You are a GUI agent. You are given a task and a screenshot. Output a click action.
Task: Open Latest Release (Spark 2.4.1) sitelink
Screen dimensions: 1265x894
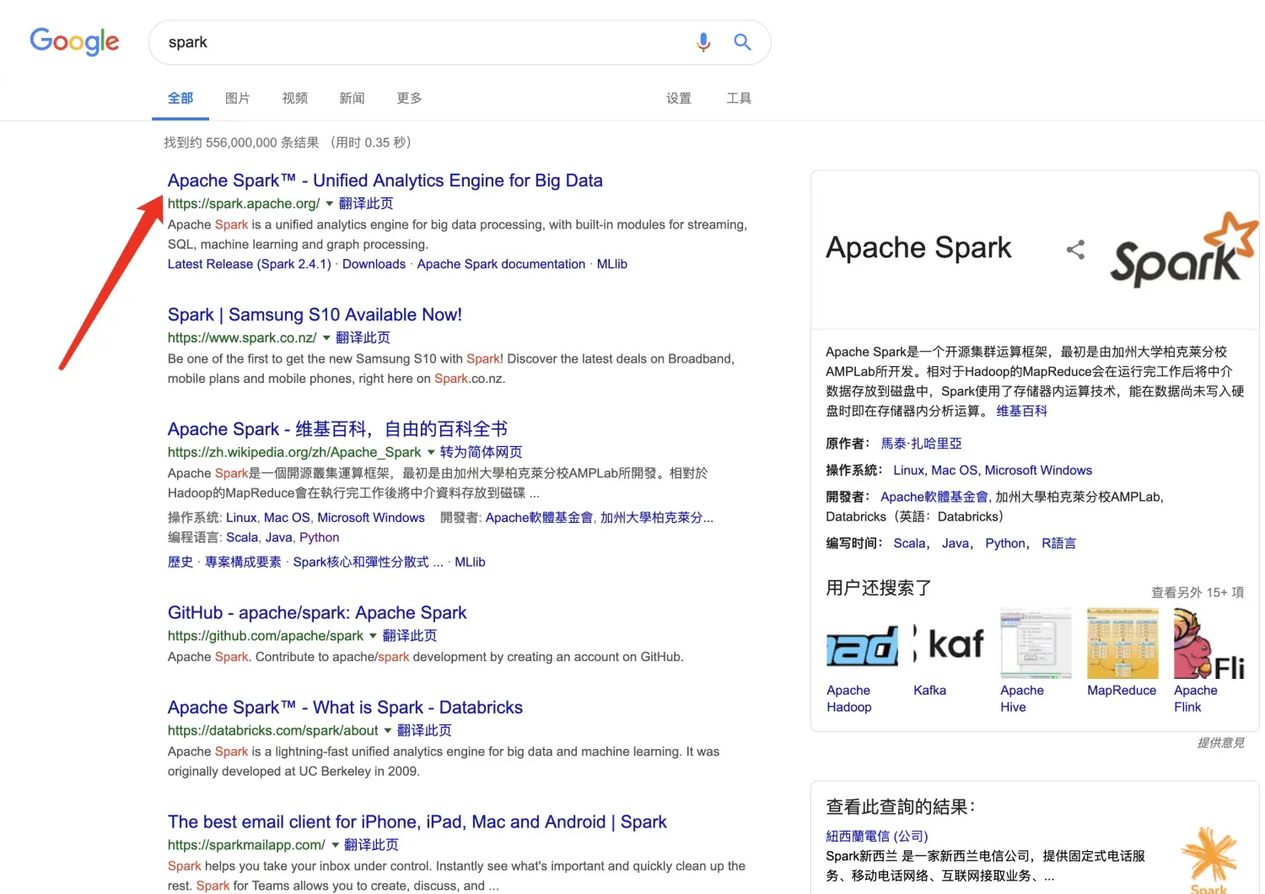pos(250,265)
